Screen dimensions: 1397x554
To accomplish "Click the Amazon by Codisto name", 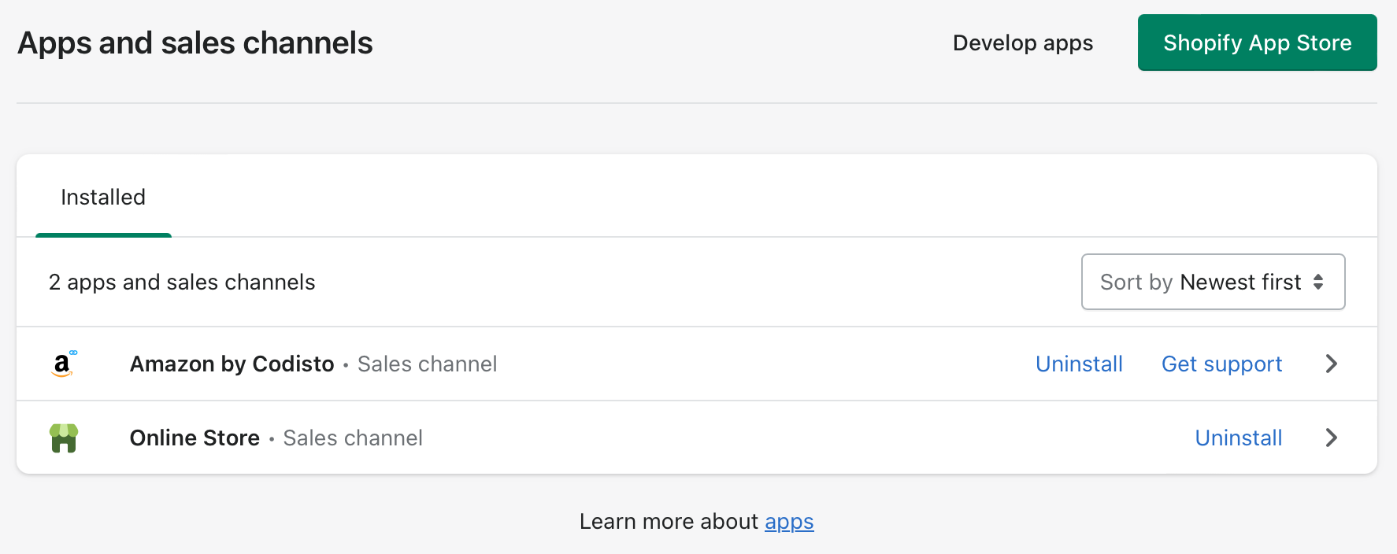I will pos(232,364).
